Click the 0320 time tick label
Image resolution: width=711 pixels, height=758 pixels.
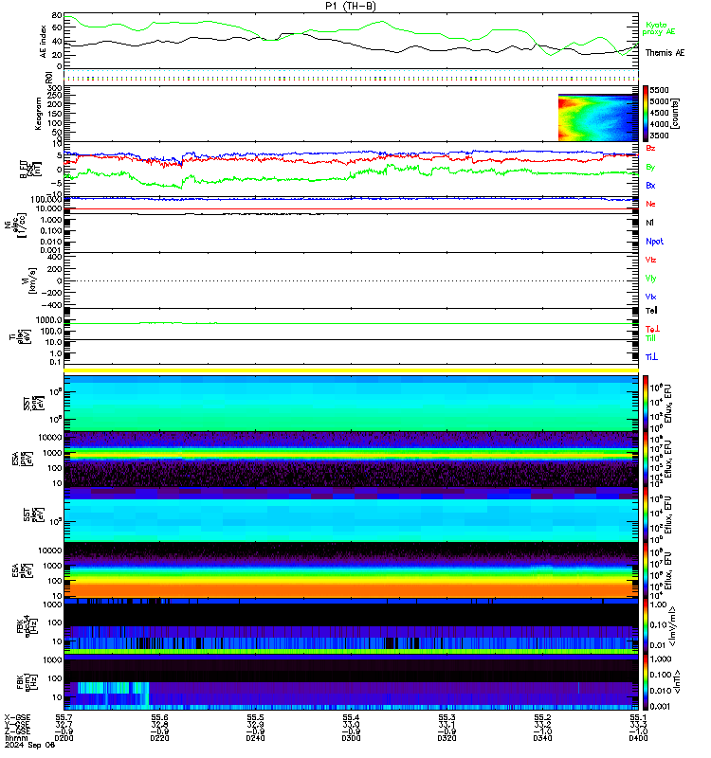click(x=447, y=738)
